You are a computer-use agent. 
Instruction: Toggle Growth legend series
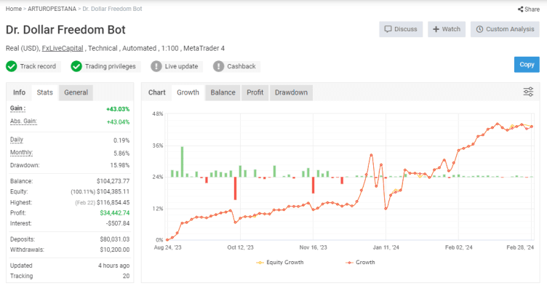[x=360, y=263]
